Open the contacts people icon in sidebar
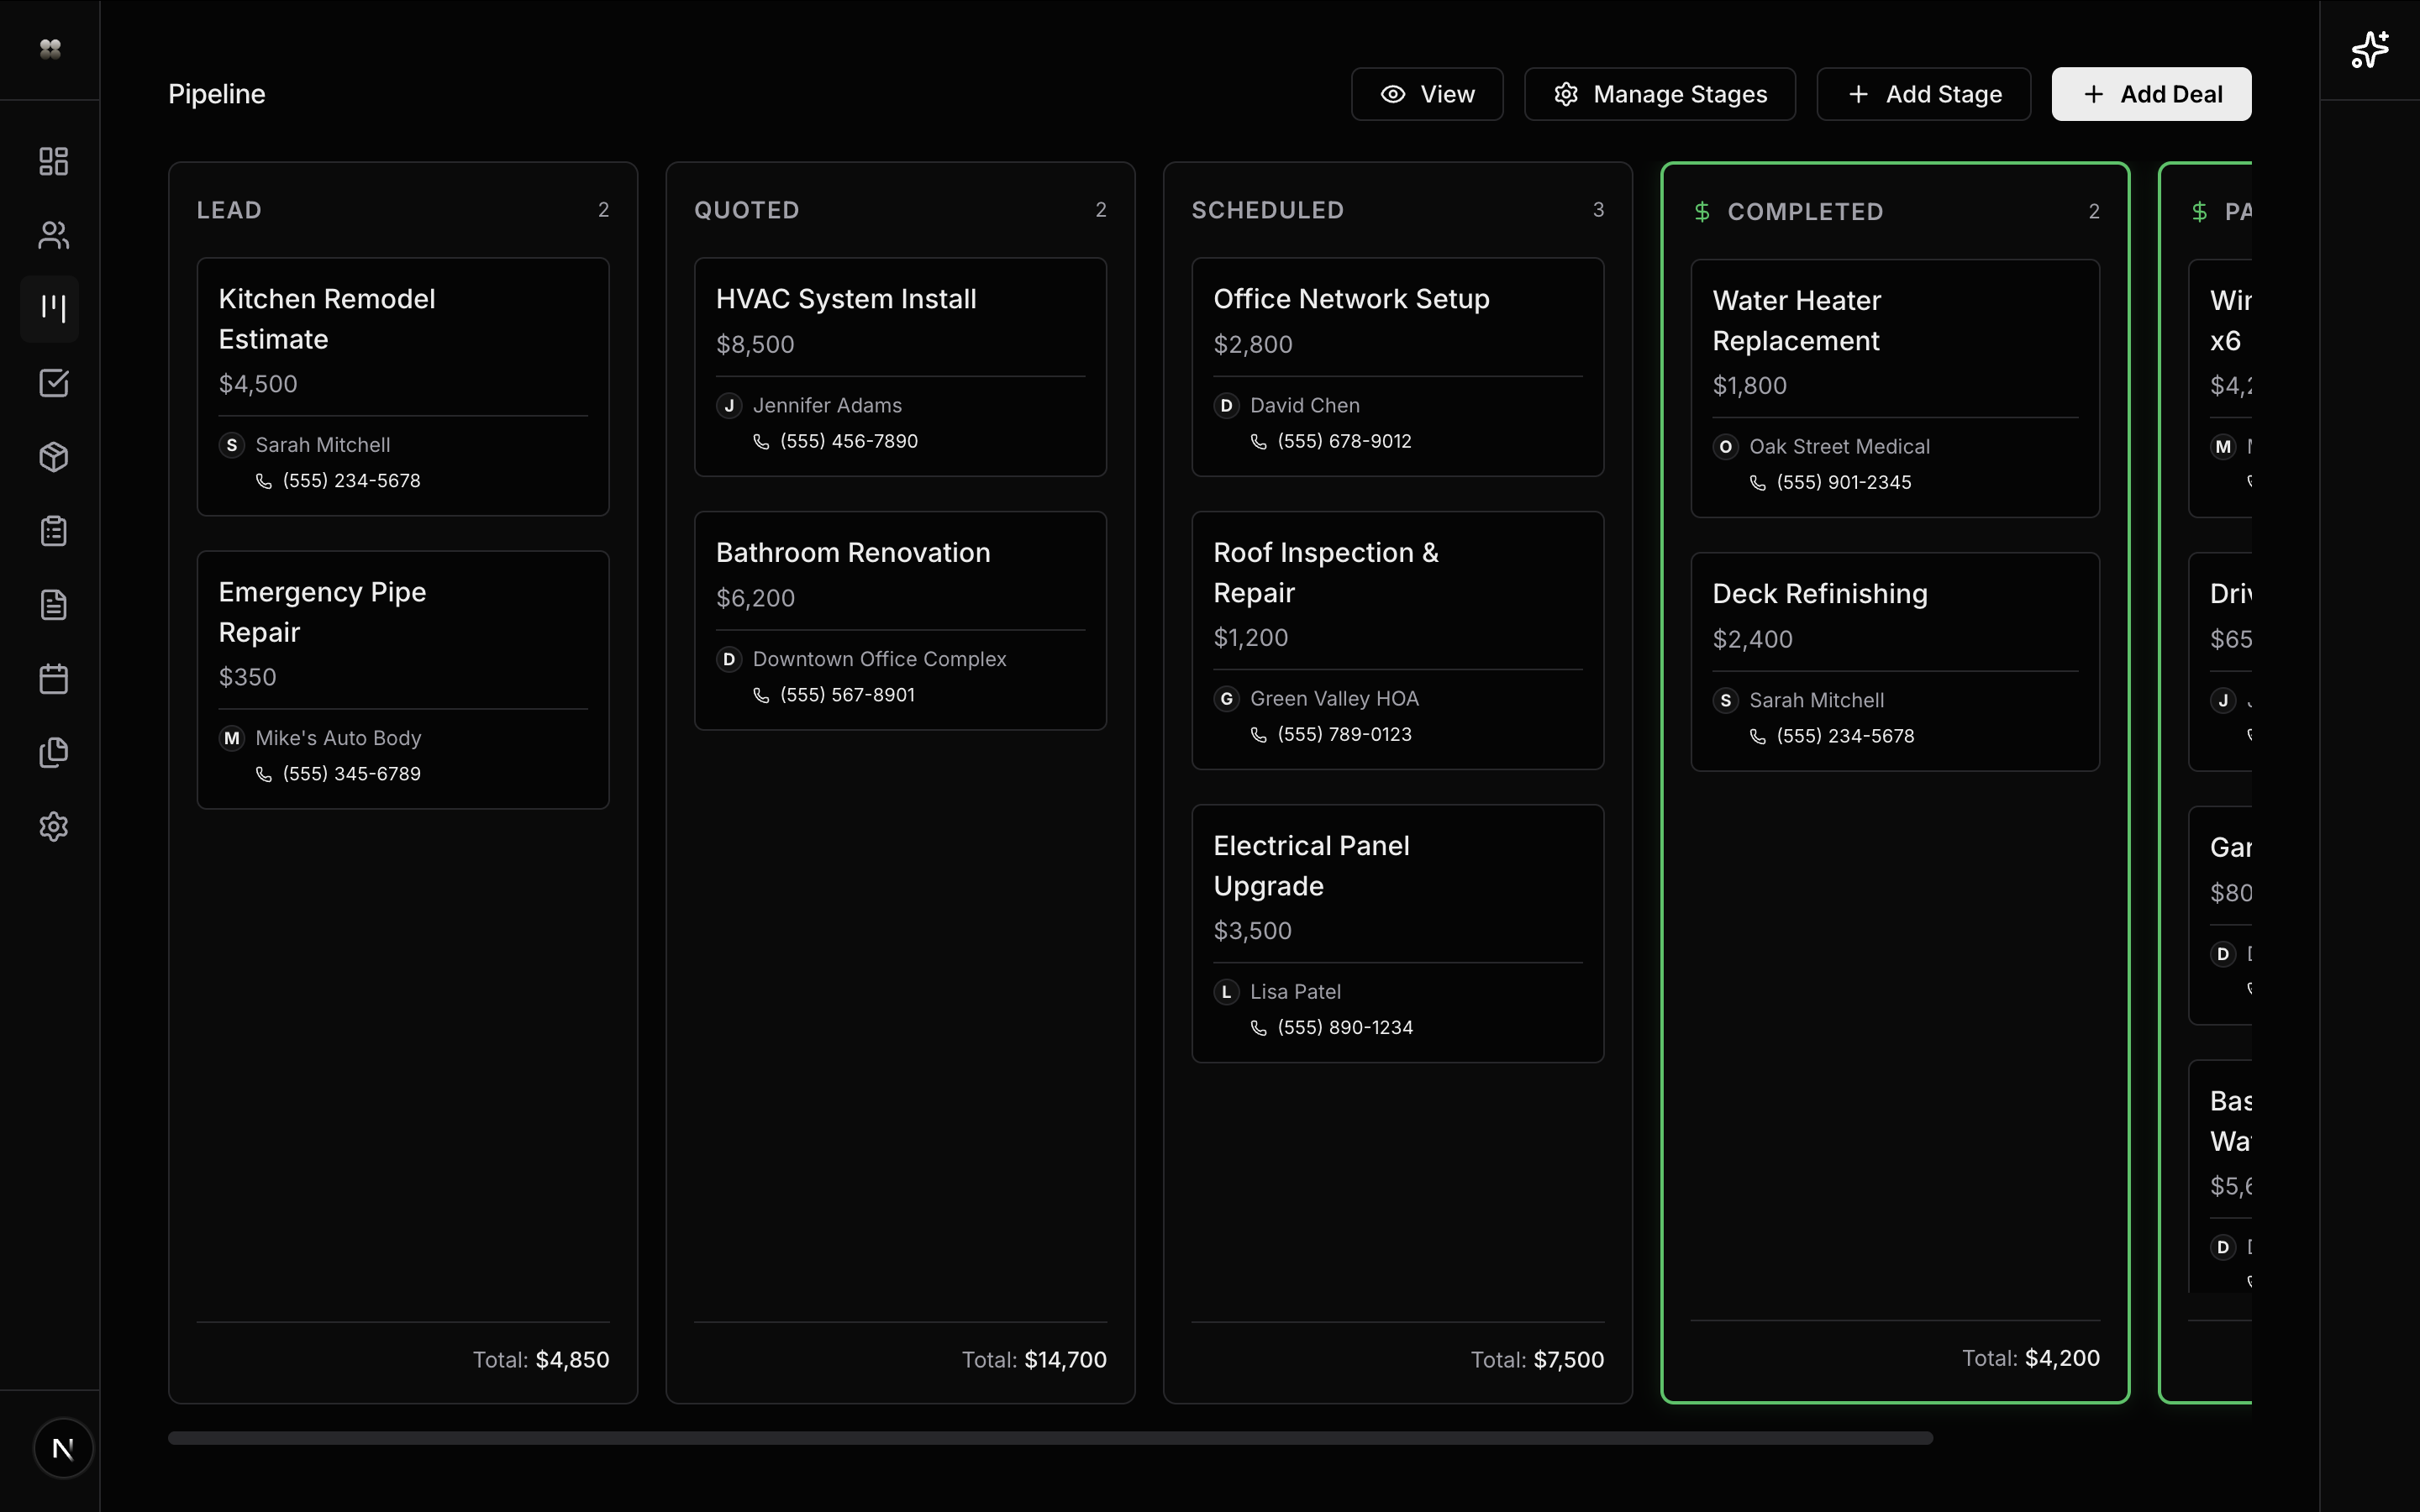The image size is (2420, 1512). 53,235
